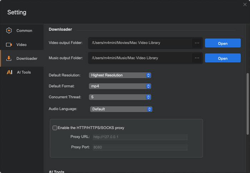
Task: Click the Video output Folder label
Action: 65,43
